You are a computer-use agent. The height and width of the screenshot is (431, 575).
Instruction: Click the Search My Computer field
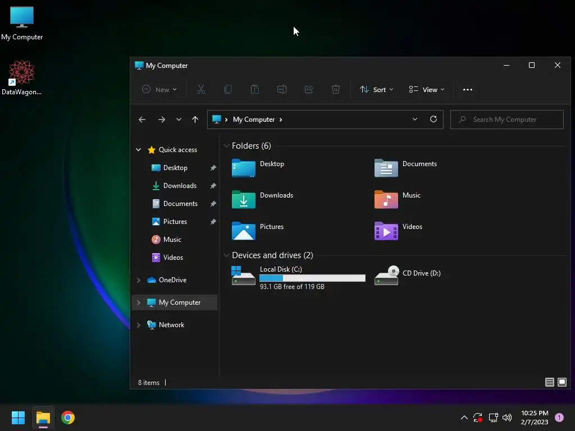coord(507,120)
